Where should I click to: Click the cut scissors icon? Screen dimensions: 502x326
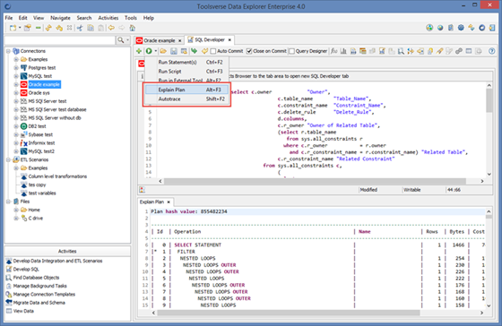(x=80, y=28)
